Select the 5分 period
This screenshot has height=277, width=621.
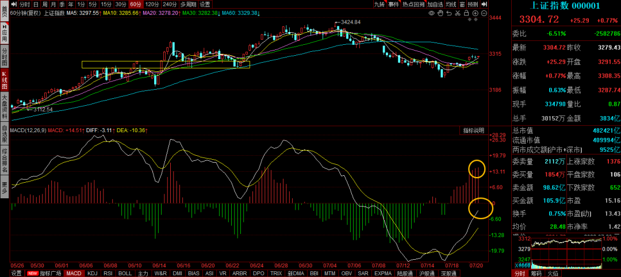[92, 5]
